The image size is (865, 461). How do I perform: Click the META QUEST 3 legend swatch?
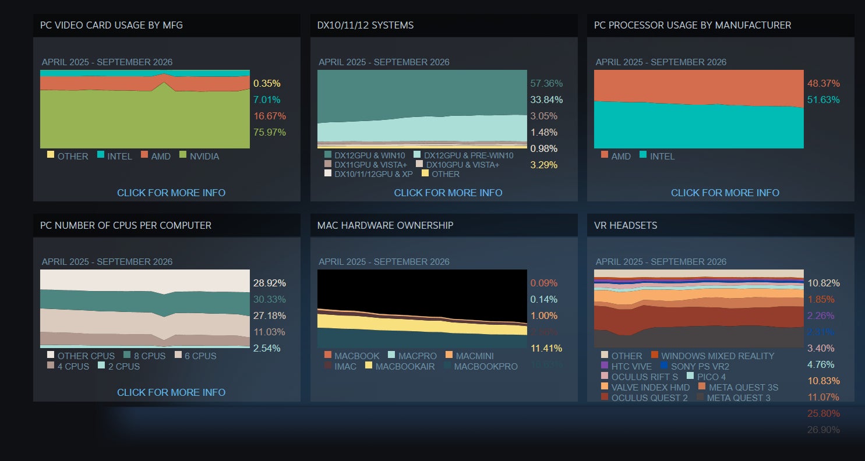point(700,396)
